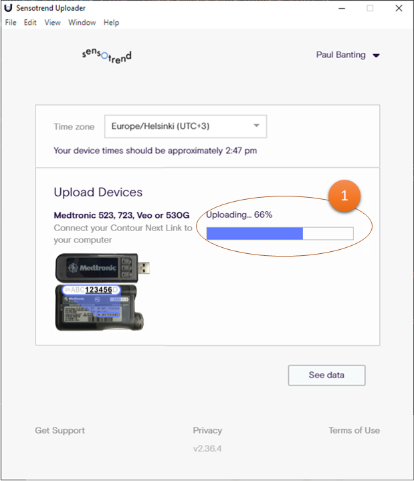Click the Contour Next Link USB image
414x481 pixels.
(x=102, y=267)
